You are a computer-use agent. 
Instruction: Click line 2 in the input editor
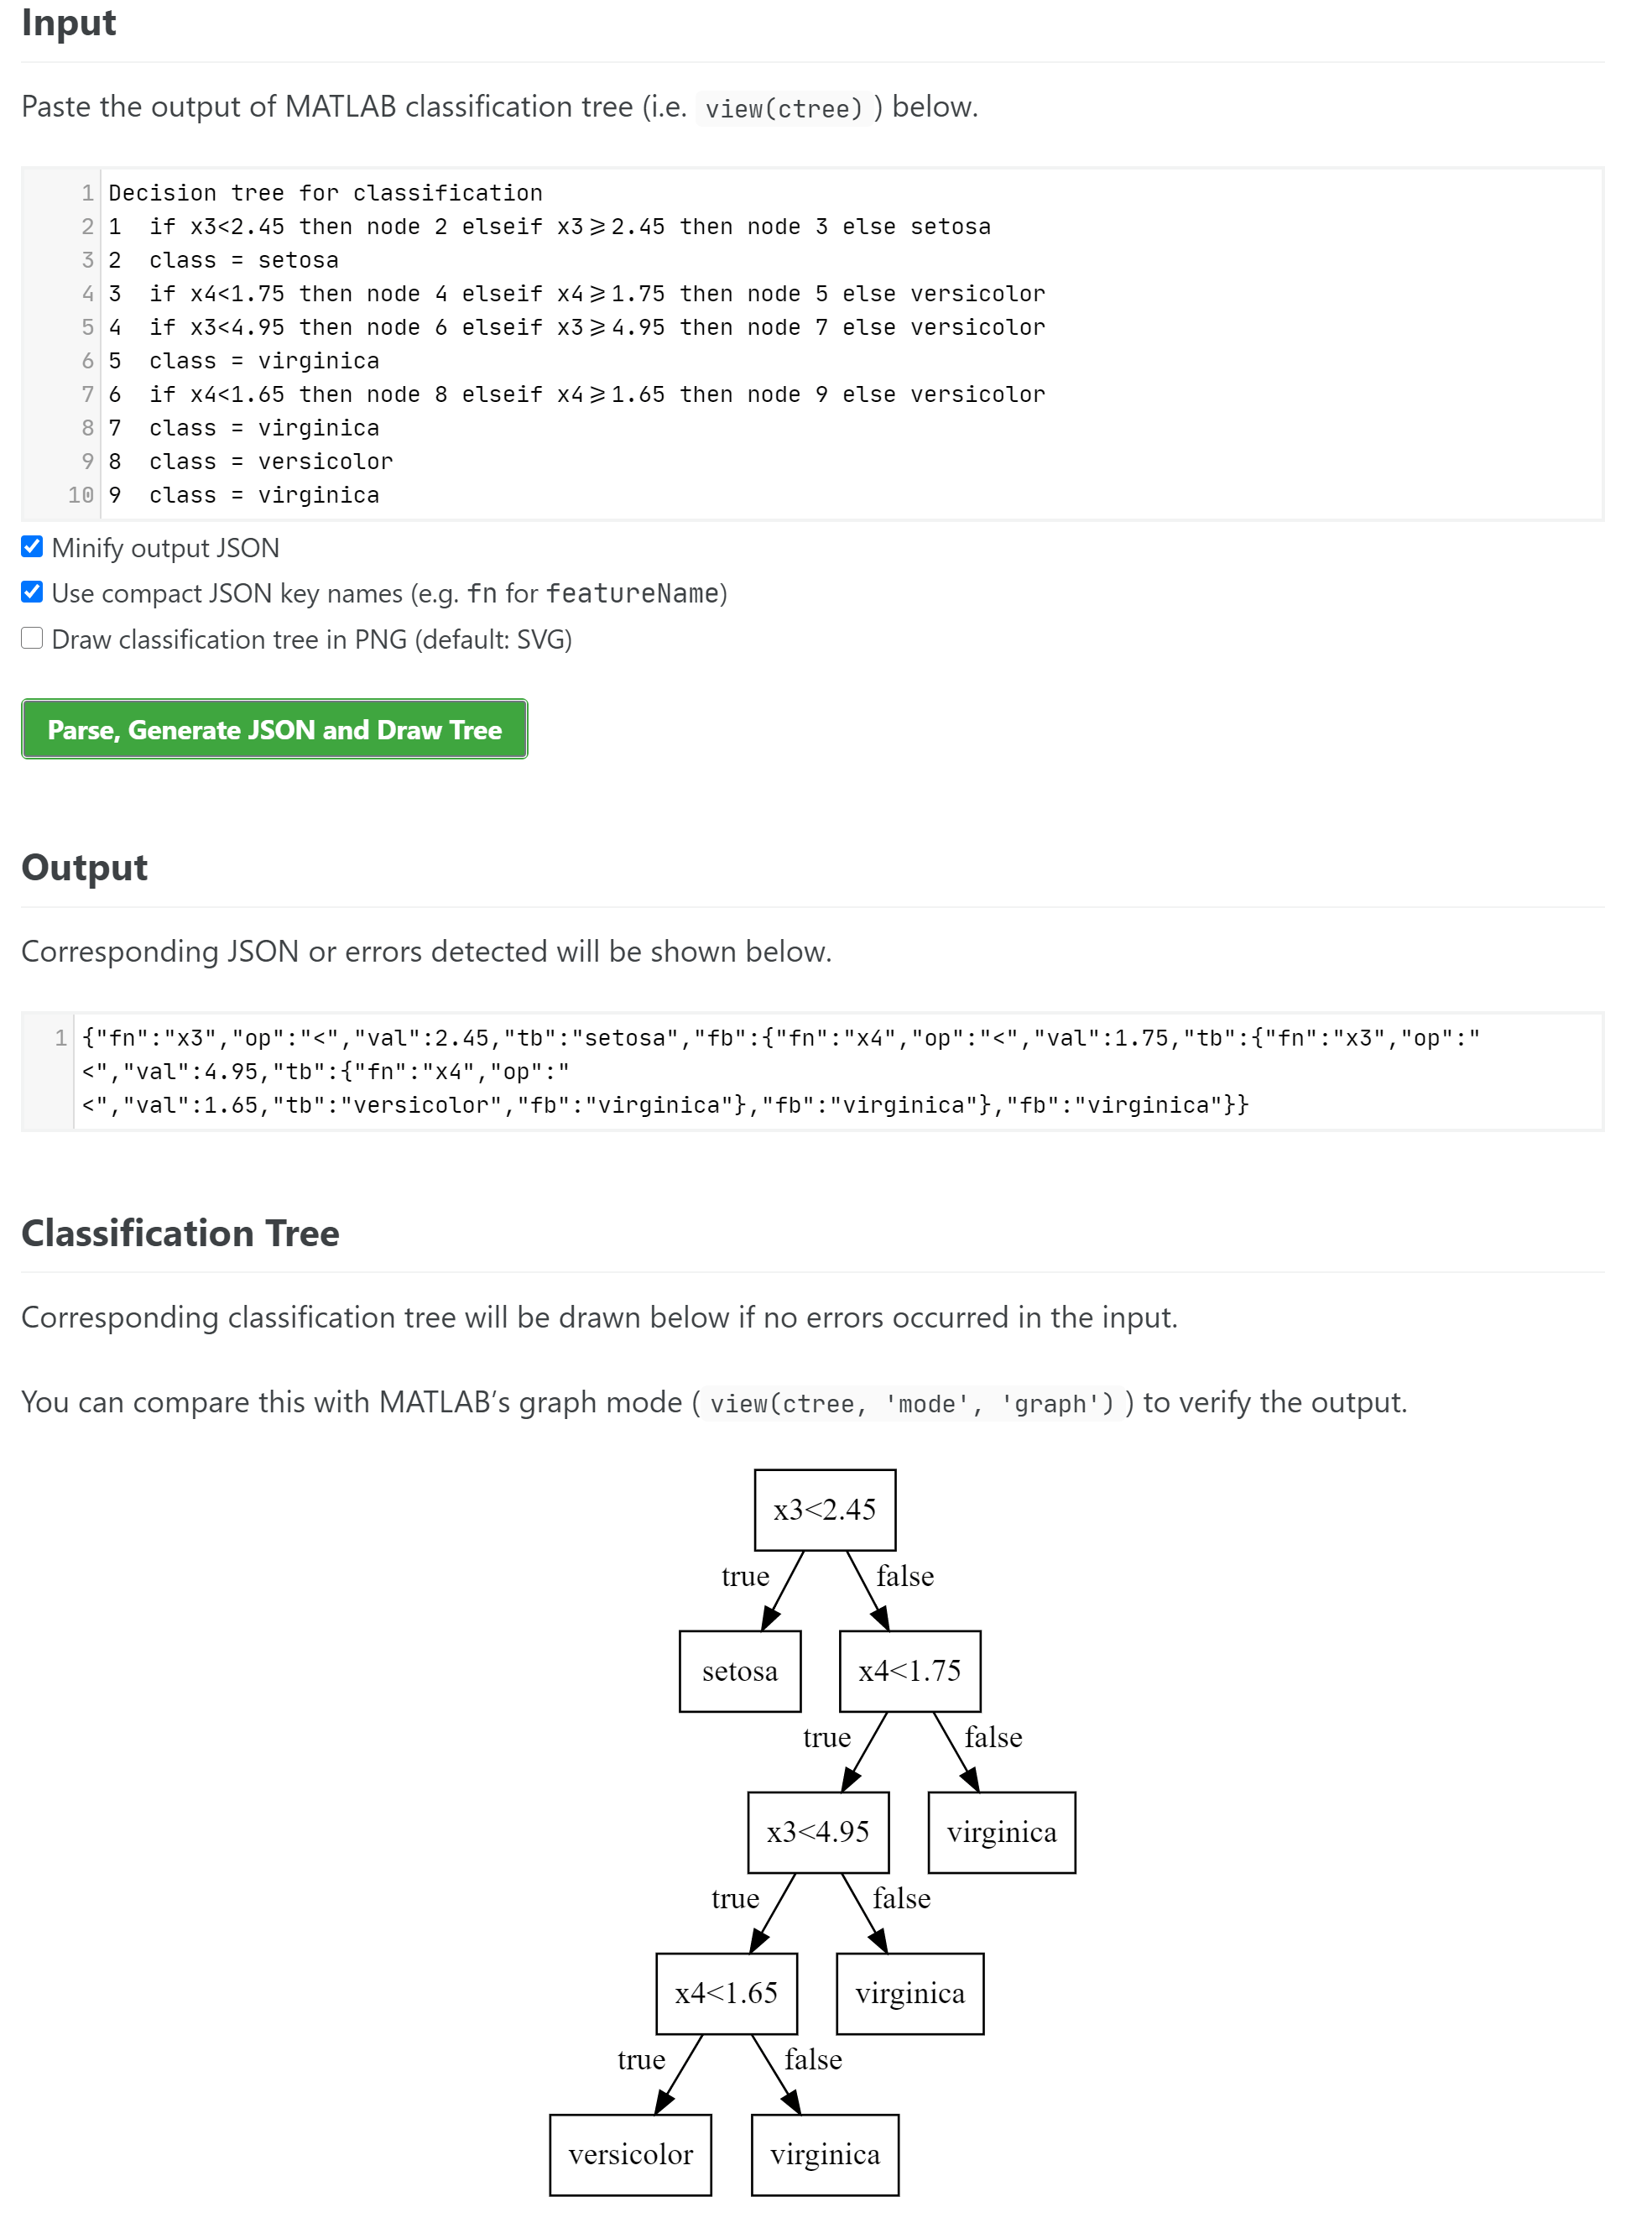549,227
